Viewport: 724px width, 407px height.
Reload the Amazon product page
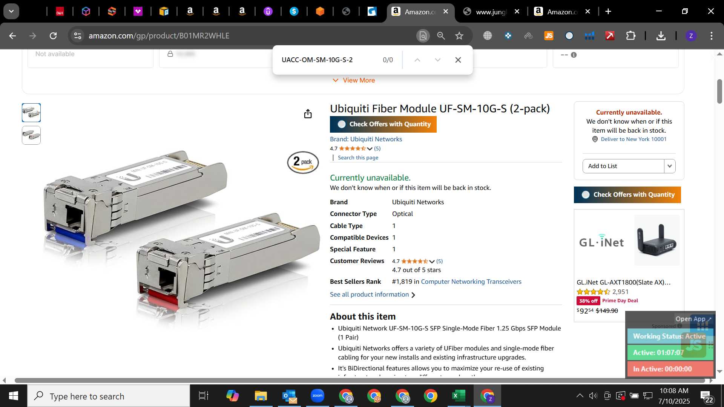53,36
